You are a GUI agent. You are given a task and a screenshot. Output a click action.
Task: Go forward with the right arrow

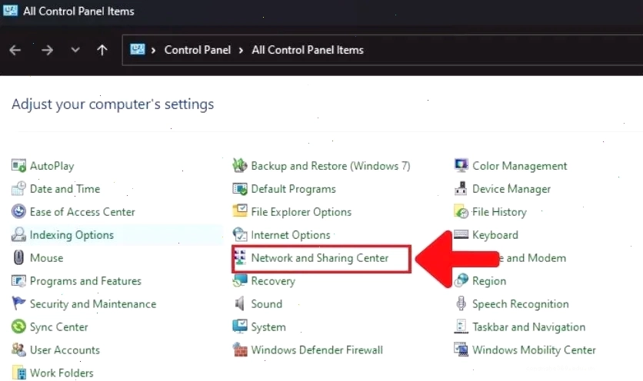tap(47, 50)
